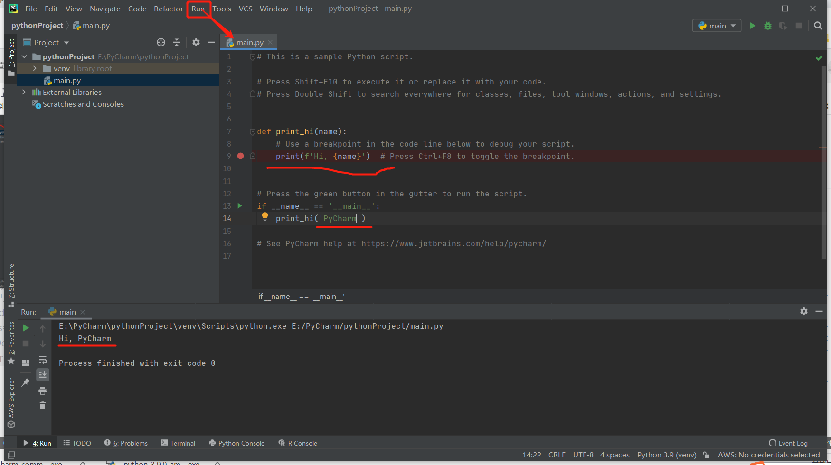Start debugging with the bug icon

(x=768, y=26)
